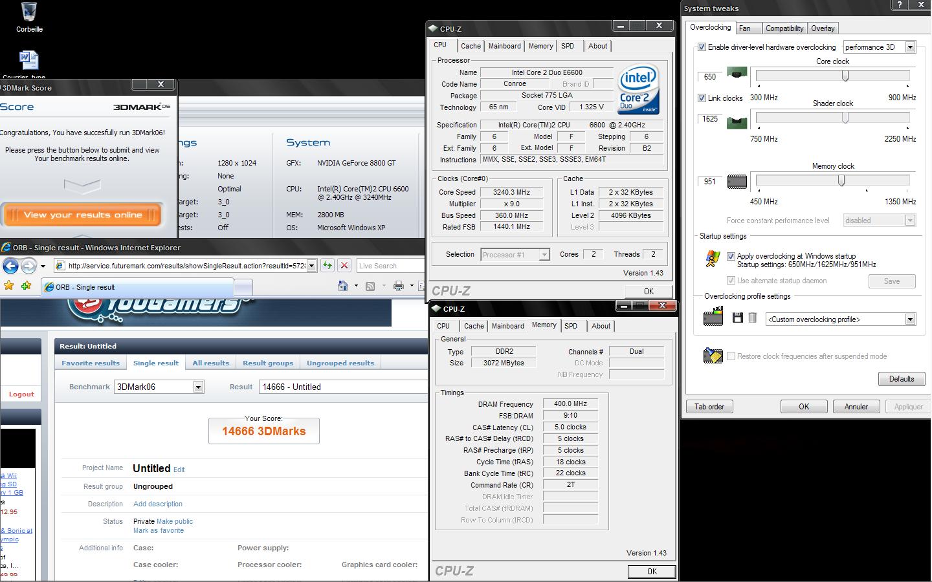This screenshot has height=582, width=932.
Task: Click the shader clock chip icon
Action: (x=737, y=122)
